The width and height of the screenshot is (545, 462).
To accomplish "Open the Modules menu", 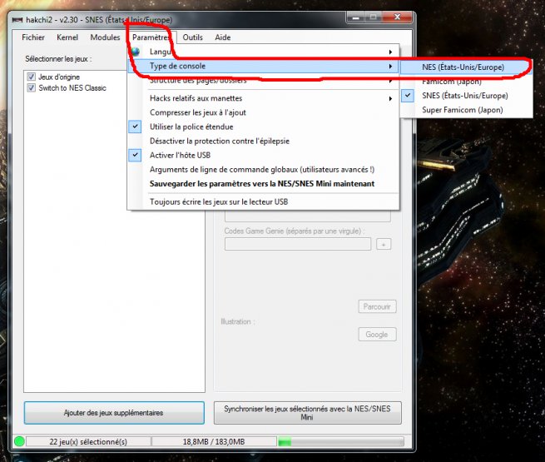I will point(105,37).
